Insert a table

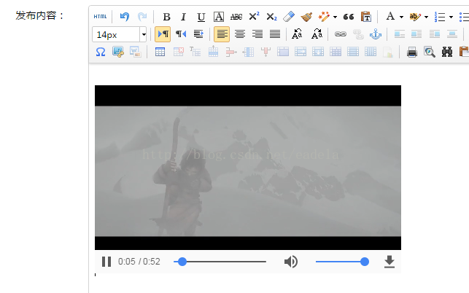(160, 52)
